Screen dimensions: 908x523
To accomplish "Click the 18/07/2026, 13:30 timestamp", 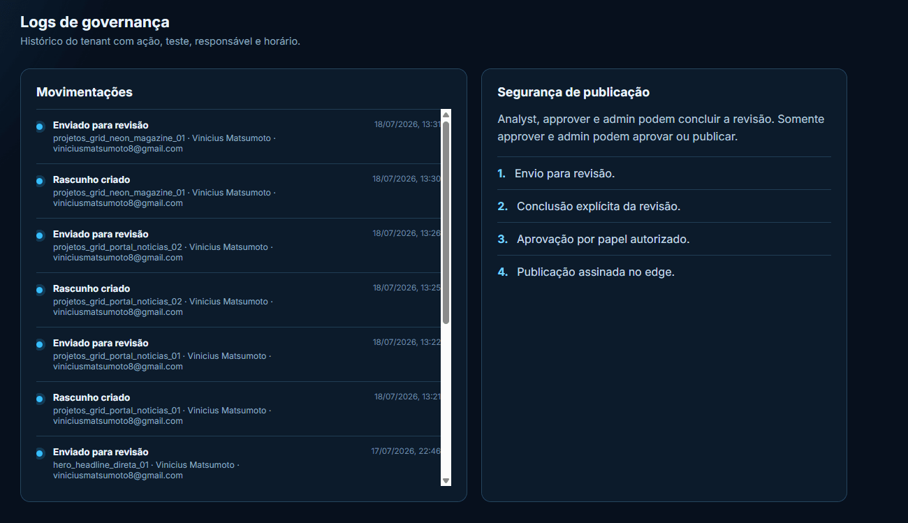I will tap(407, 179).
